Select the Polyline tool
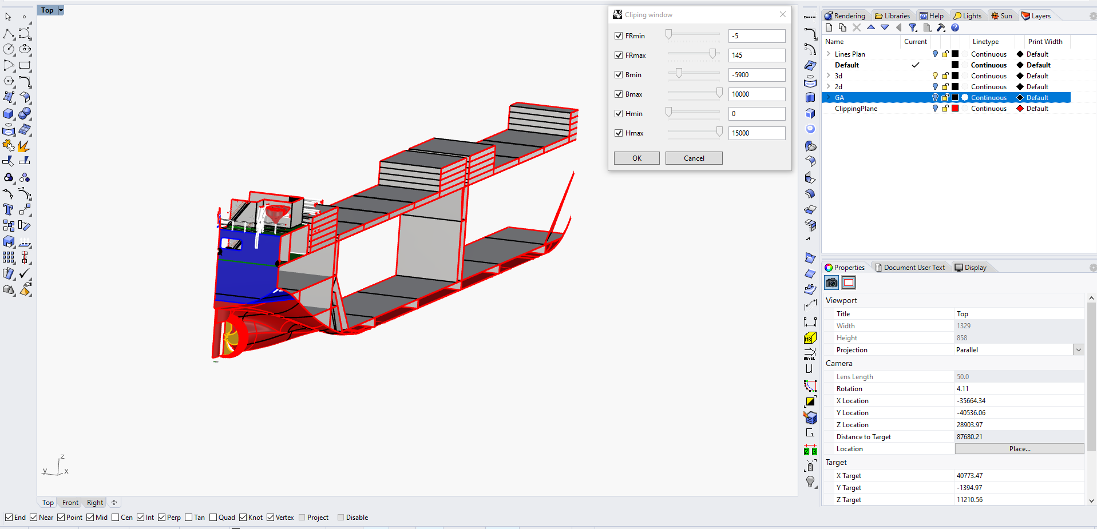The height and width of the screenshot is (529, 1097). tap(9, 34)
